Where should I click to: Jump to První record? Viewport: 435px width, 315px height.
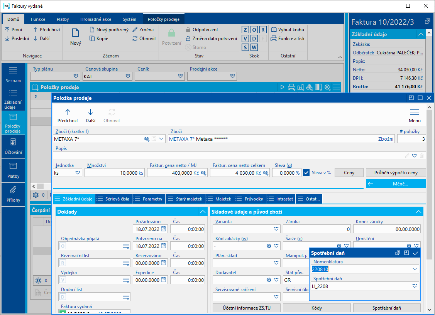(14, 30)
